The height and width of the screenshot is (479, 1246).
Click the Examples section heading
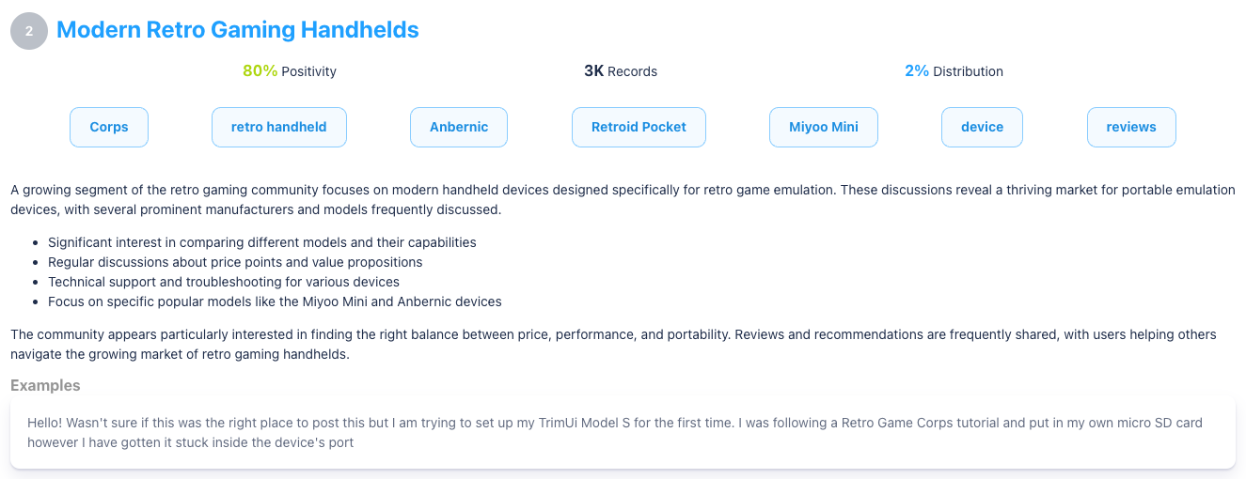tap(45, 385)
